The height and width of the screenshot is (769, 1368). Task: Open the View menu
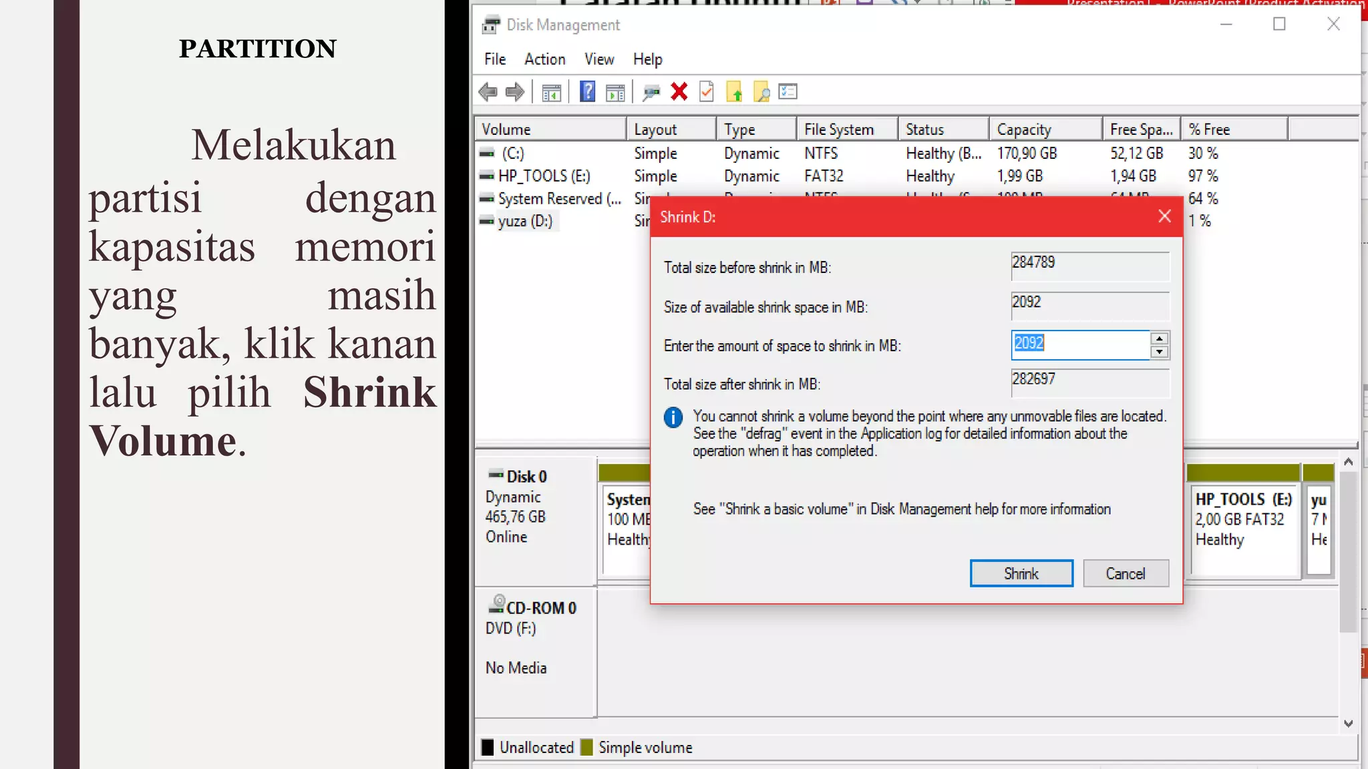coord(599,59)
